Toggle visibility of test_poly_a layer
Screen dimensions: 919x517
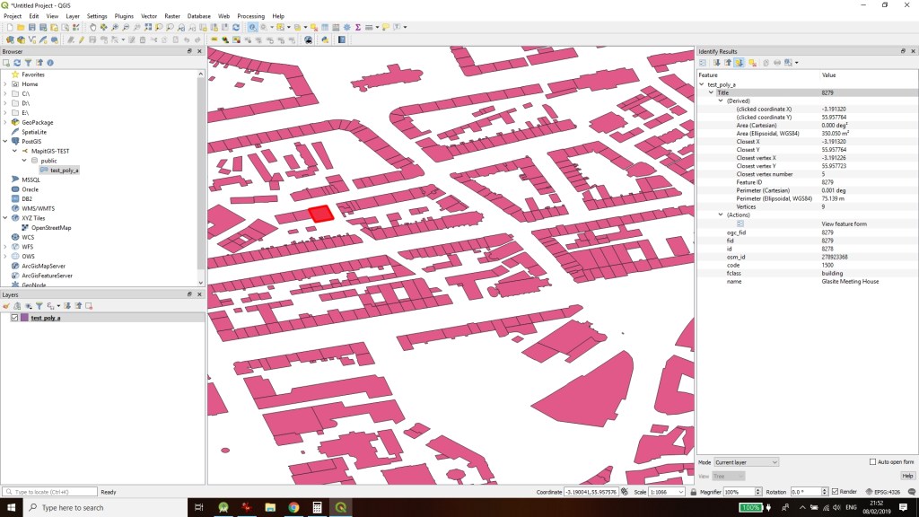14,318
